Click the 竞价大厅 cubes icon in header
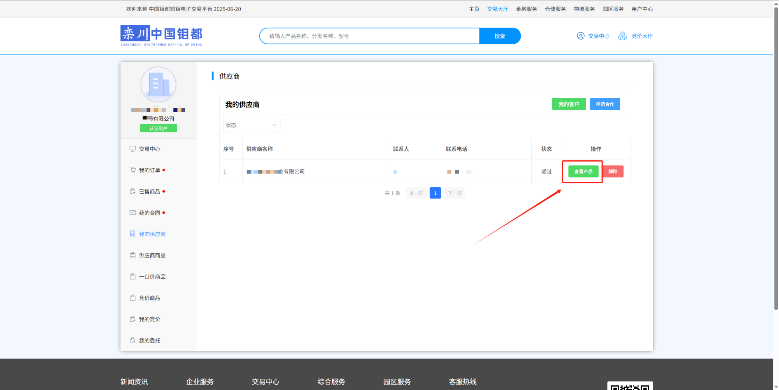The height and width of the screenshot is (390, 779). (622, 36)
